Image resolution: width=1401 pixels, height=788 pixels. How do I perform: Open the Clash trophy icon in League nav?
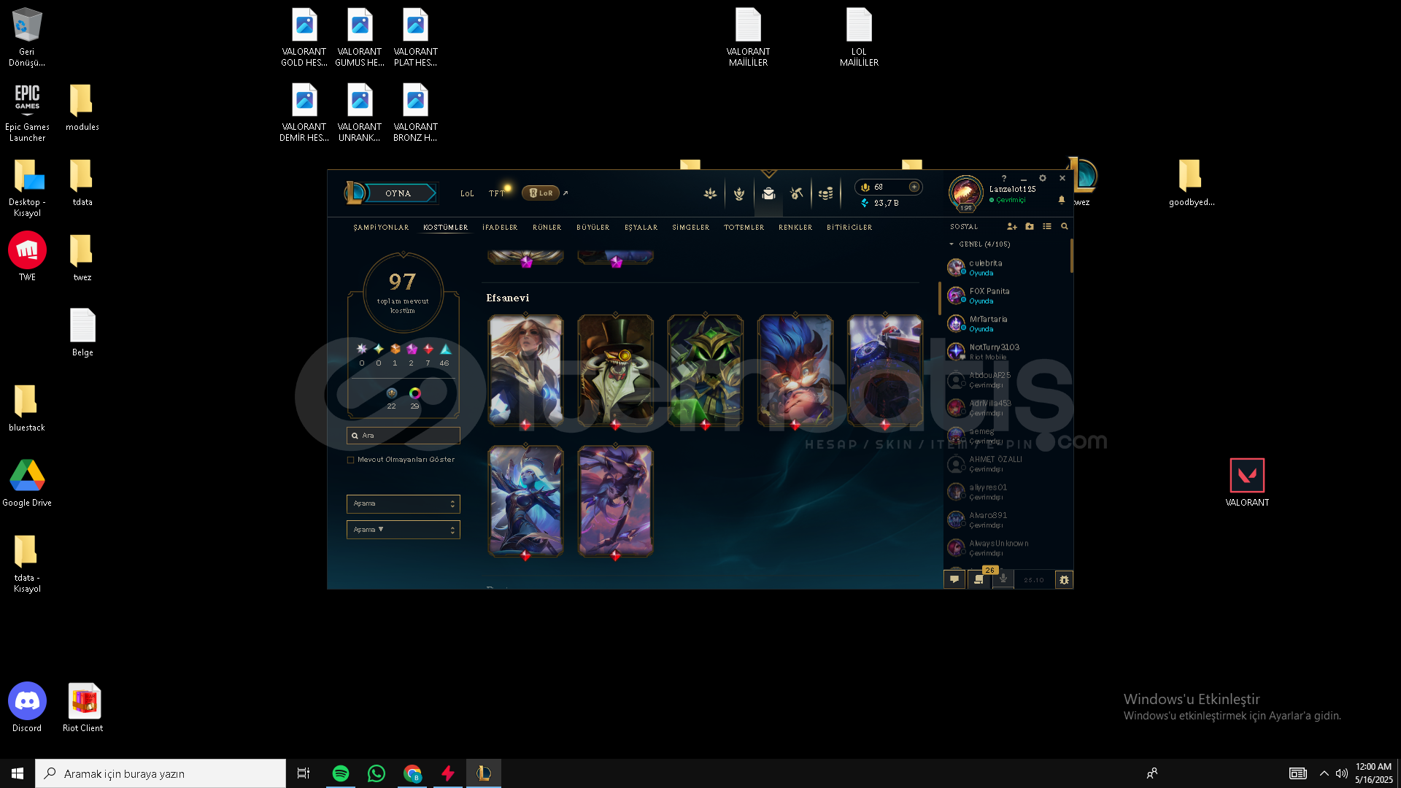pos(710,193)
